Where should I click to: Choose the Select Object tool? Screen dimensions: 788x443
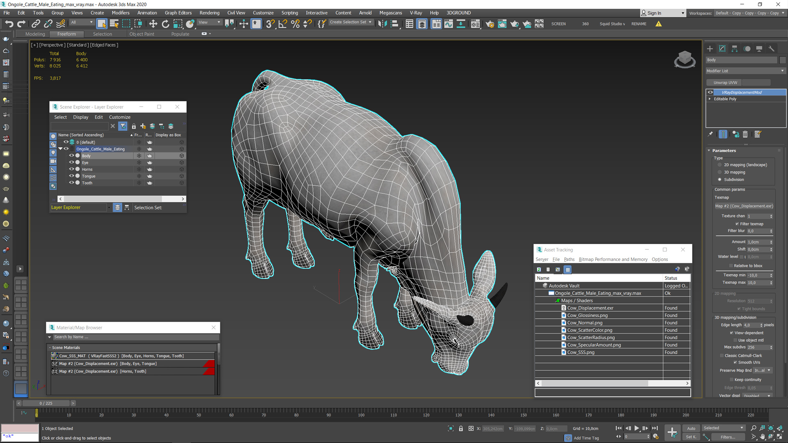[102, 24]
